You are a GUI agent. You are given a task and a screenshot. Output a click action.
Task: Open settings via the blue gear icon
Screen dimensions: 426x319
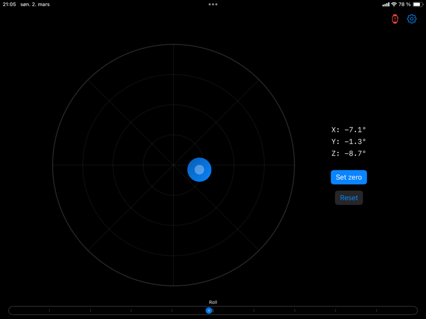coord(411,19)
